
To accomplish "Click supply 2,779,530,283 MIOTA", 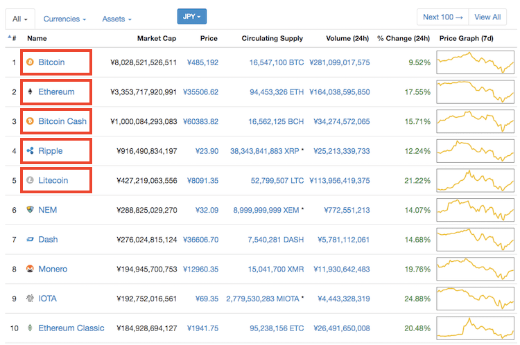I will [263, 299].
